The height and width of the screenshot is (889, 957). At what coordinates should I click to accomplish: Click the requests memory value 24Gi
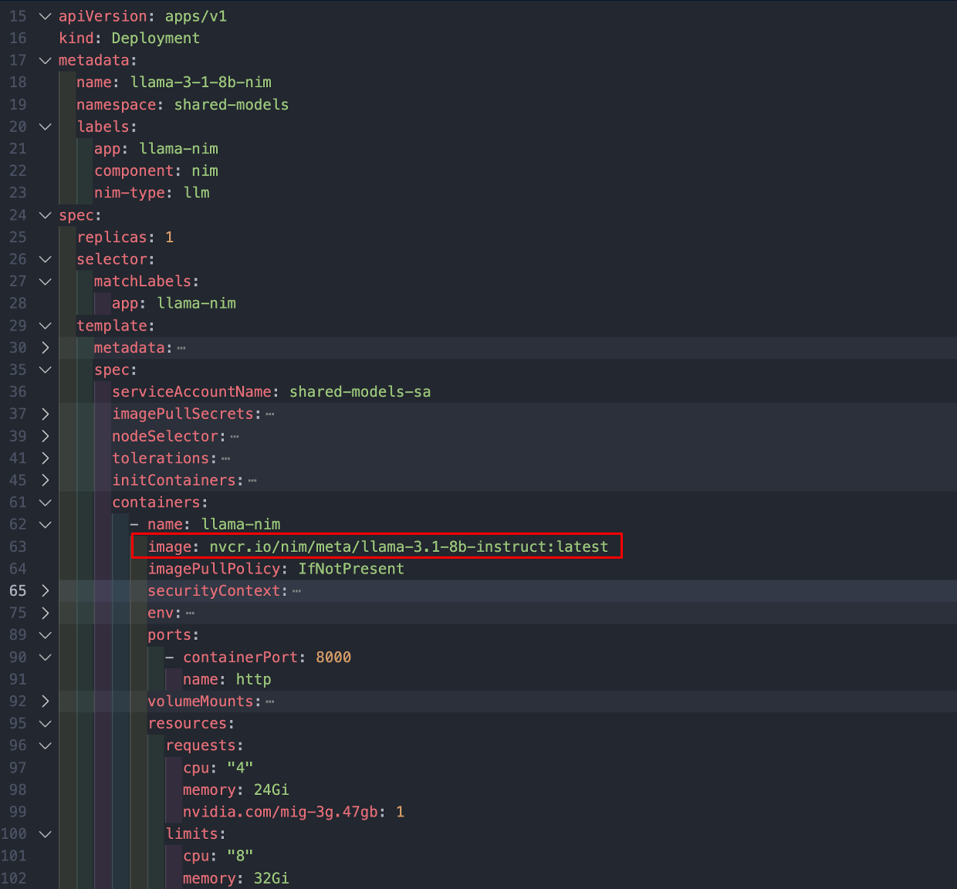[272, 789]
